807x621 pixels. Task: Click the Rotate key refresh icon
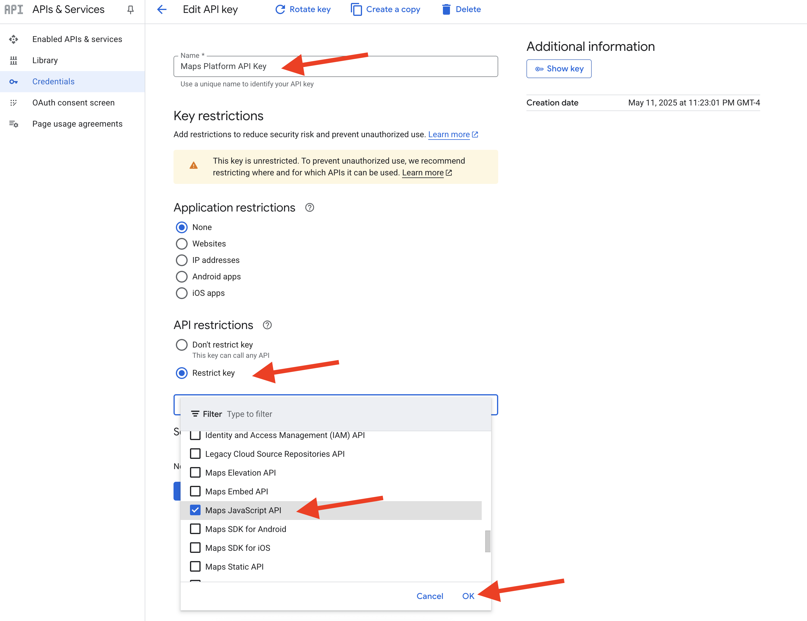[x=280, y=10]
